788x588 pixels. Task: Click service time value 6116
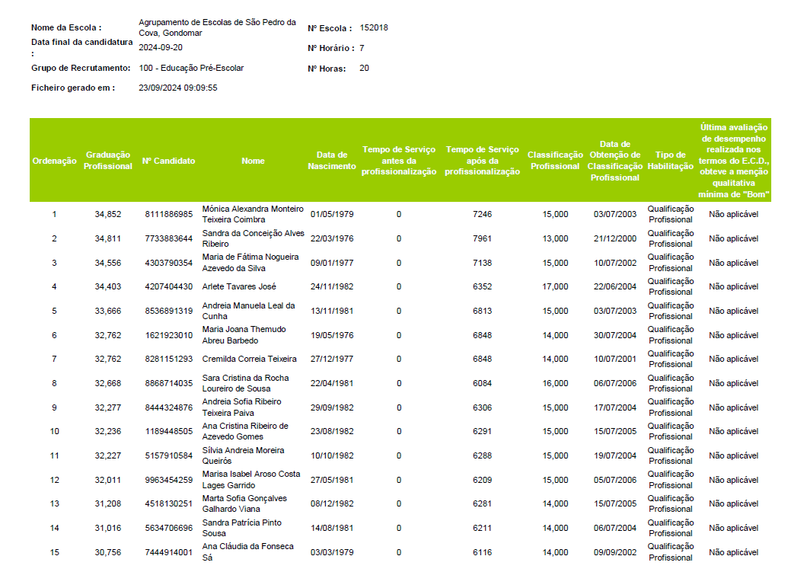coord(482,552)
